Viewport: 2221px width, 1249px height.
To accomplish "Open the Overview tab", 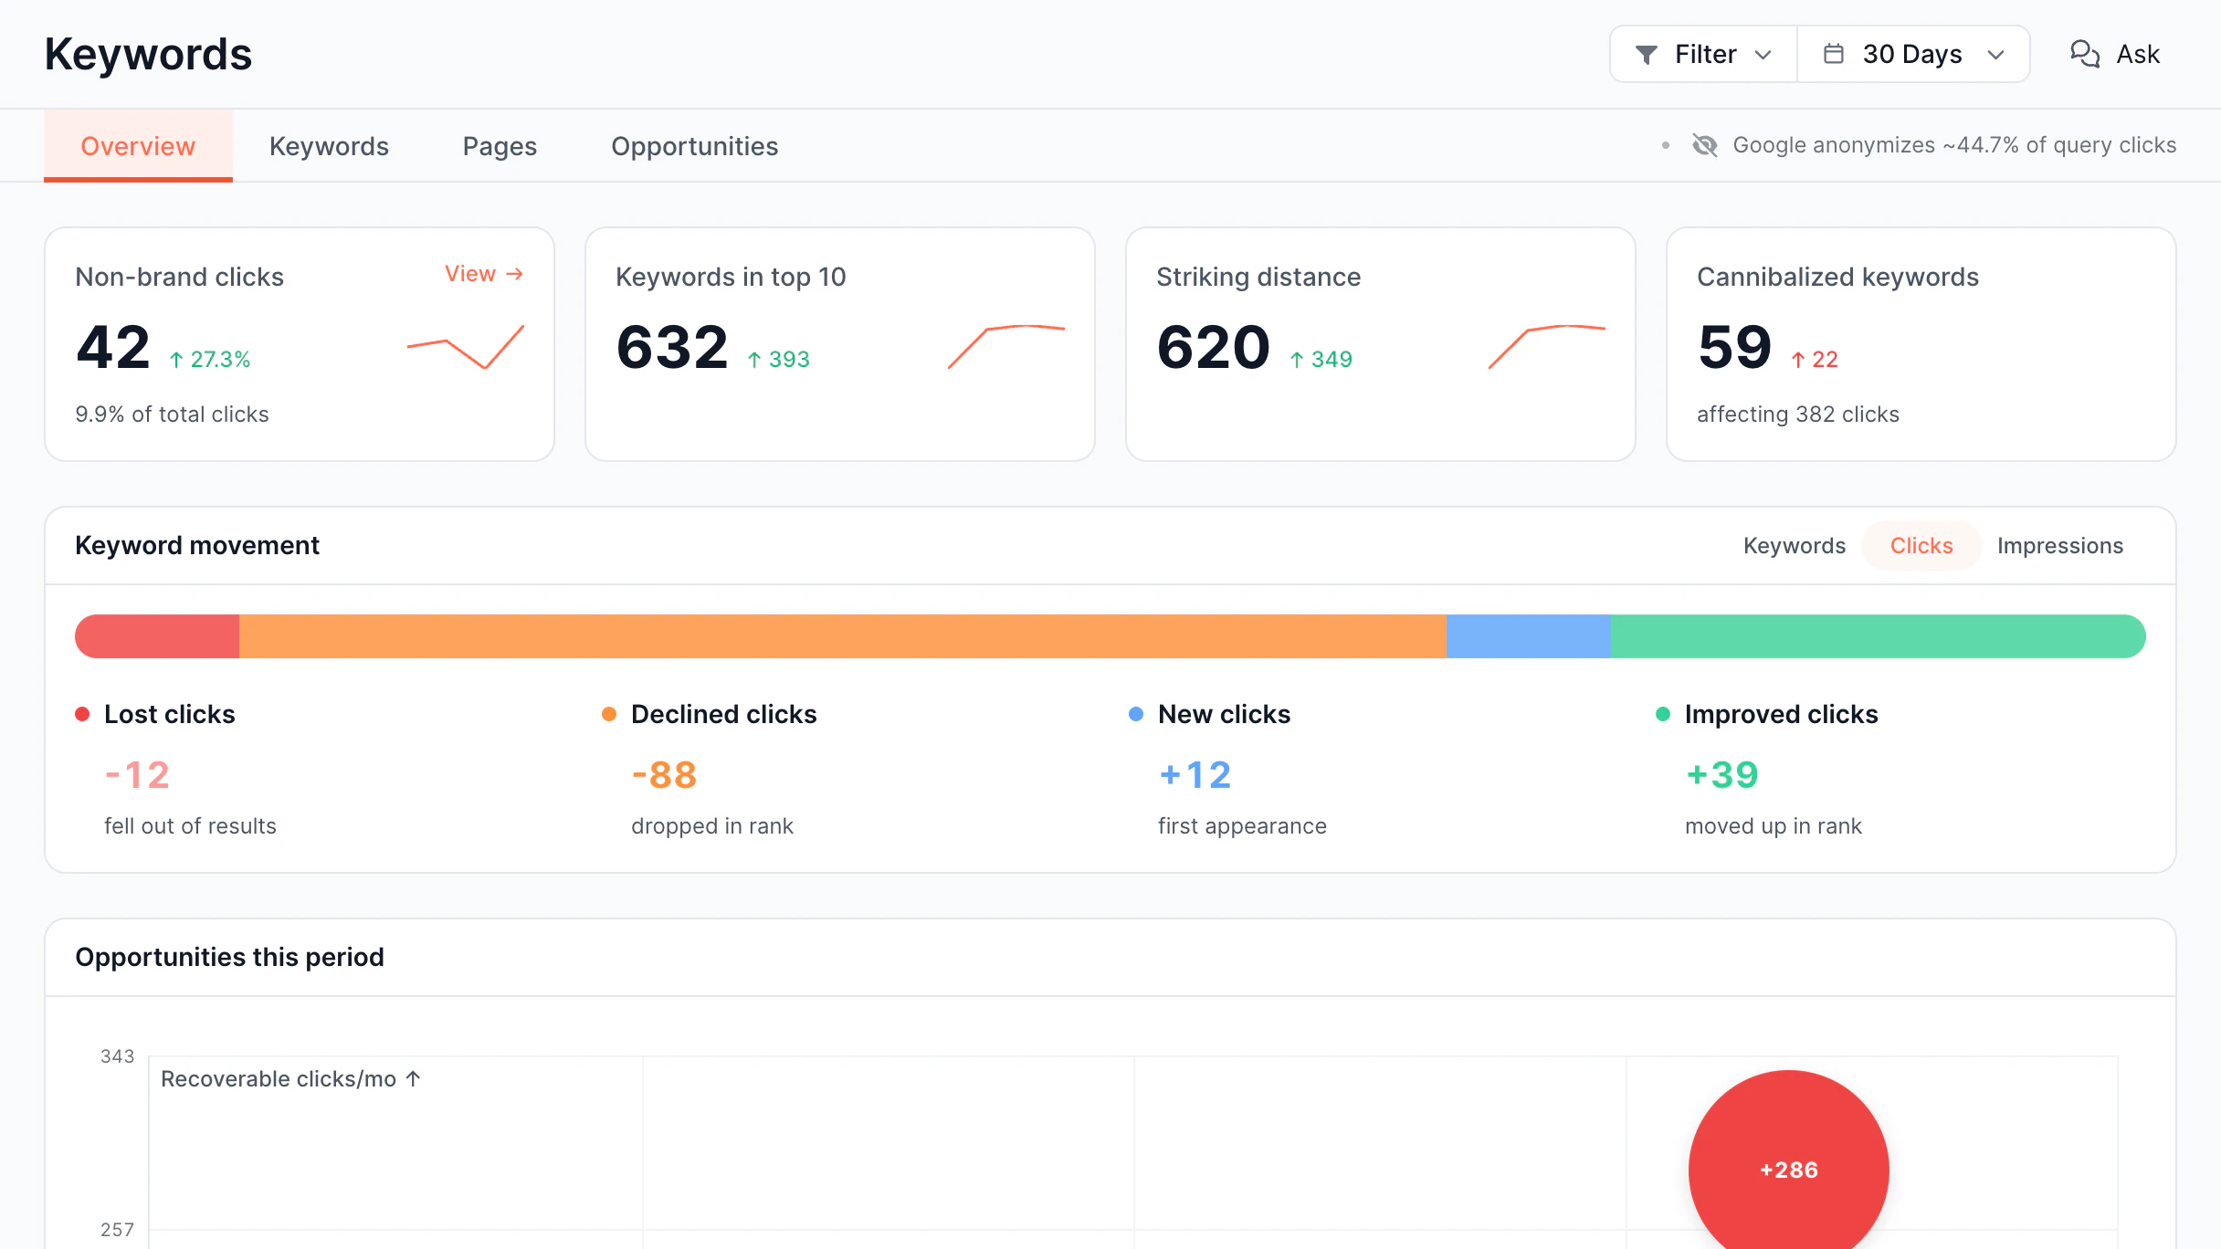I will pyautogui.click(x=138, y=146).
